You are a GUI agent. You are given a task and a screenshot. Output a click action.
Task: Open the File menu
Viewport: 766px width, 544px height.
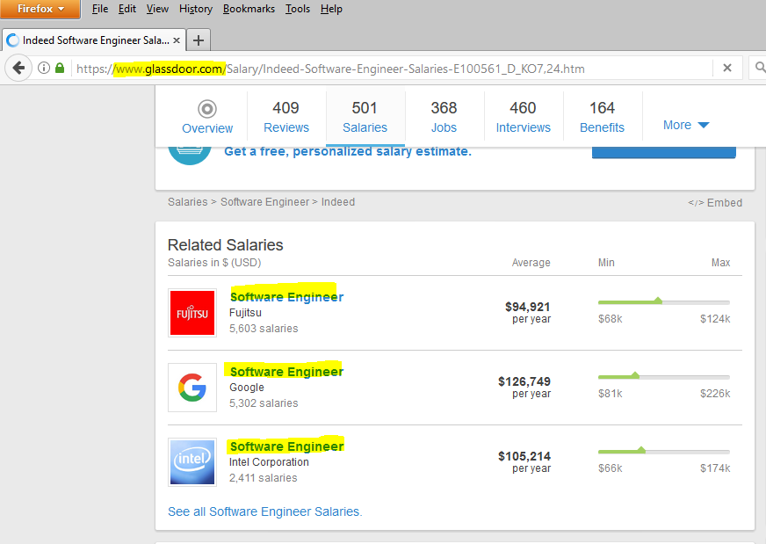(x=99, y=9)
